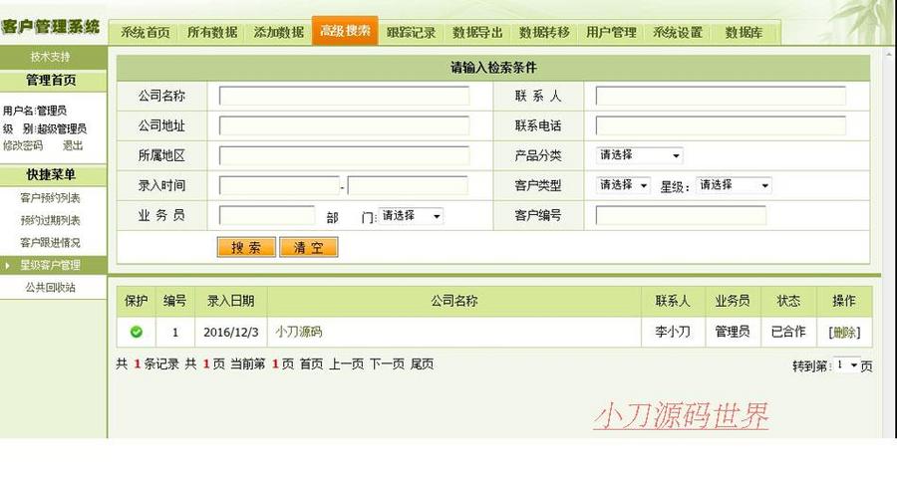Click the green protection checkmark icon

click(137, 332)
